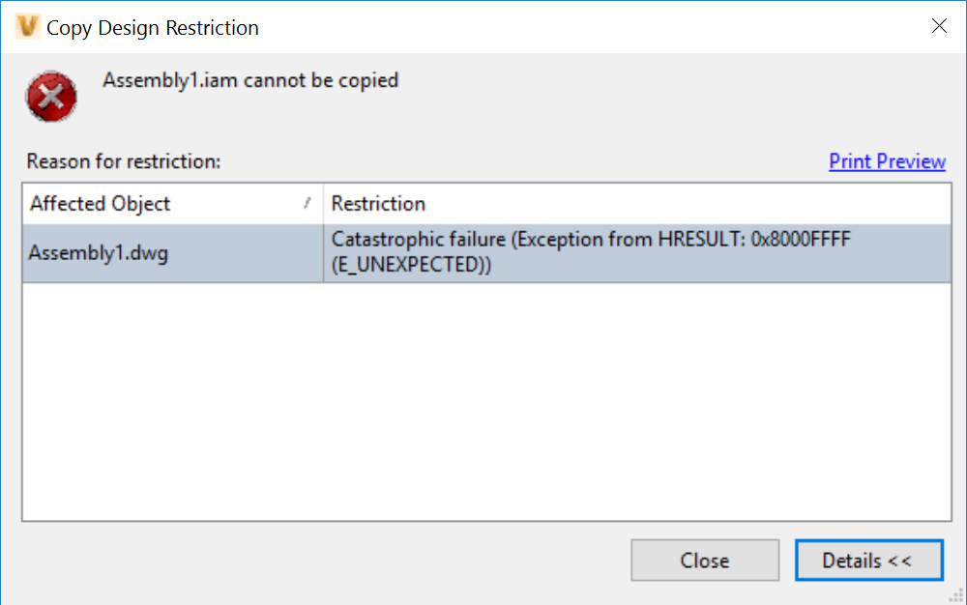
Task: Open the Print Preview link
Action: (x=887, y=161)
